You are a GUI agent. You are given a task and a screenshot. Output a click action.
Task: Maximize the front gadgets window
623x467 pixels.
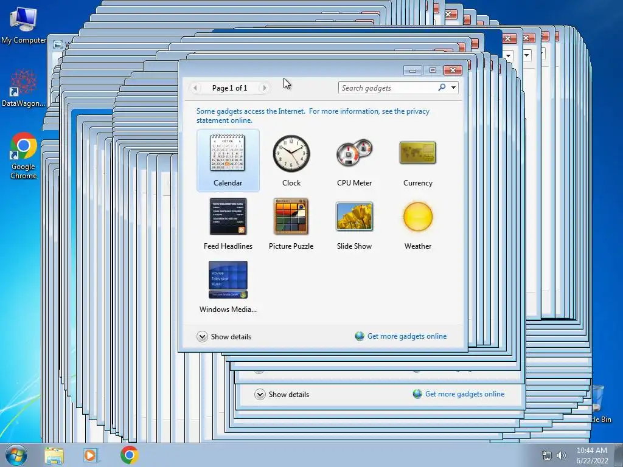(433, 71)
